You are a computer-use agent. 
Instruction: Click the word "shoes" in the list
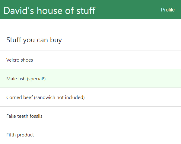point(27,60)
